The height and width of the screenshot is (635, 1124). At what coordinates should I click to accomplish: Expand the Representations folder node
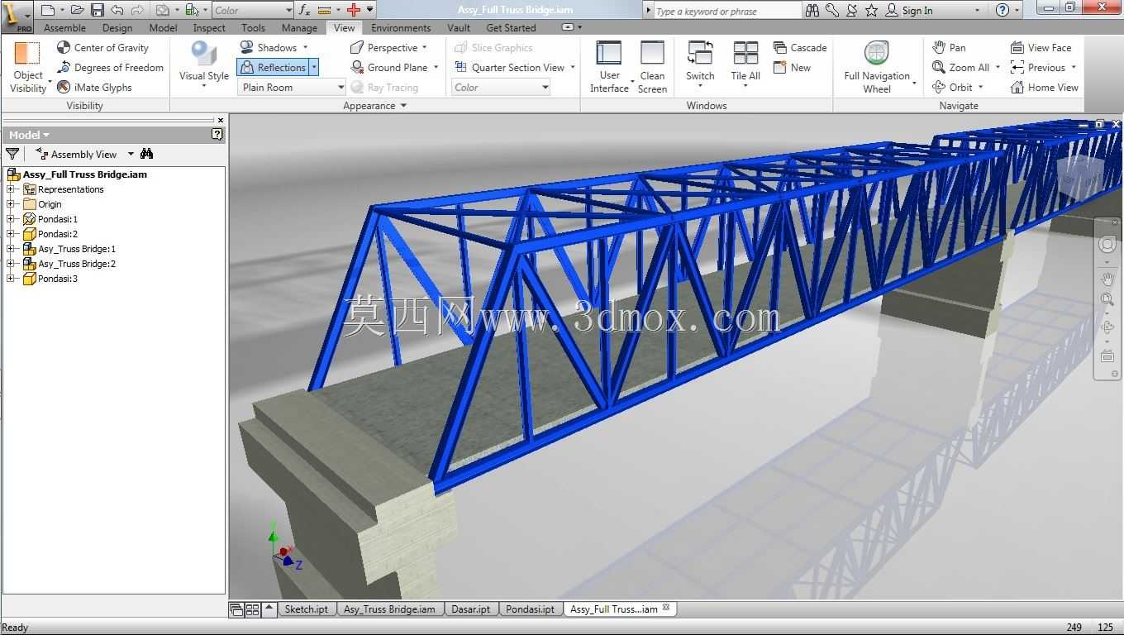[x=11, y=189]
